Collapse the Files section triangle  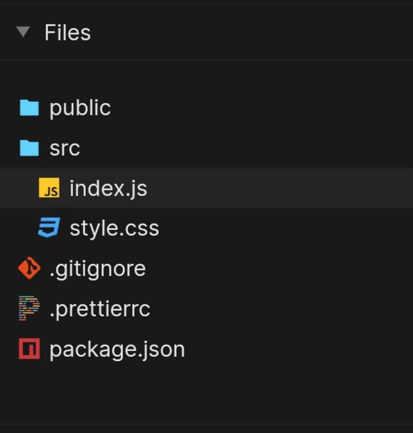click(23, 32)
